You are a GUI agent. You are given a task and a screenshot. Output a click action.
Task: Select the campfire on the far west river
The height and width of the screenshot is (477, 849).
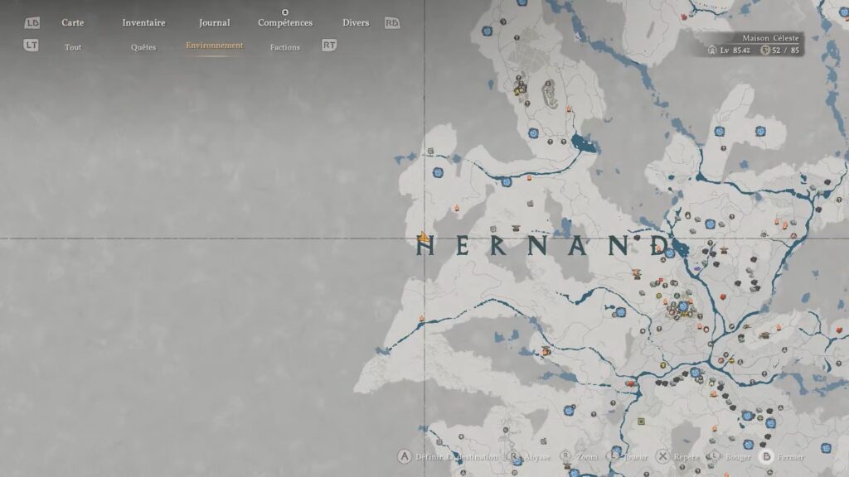coord(421,319)
